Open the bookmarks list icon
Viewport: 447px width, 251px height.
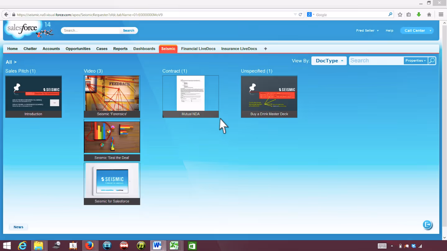tap(409, 15)
